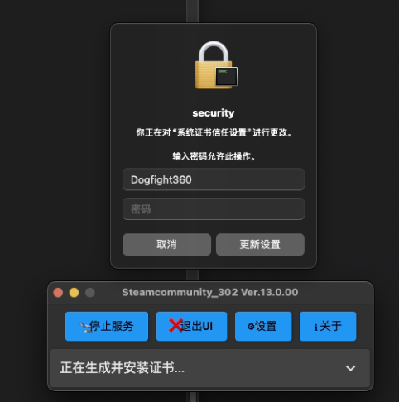Minimize the Steamcommunity_302 window with the yellow button
Screen dimensions: 399x402
tap(74, 293)
